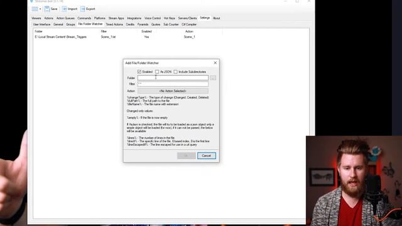Open the Quotes sub-tab
This screenshot has height=226, width=402.
[x=156, y=24]
